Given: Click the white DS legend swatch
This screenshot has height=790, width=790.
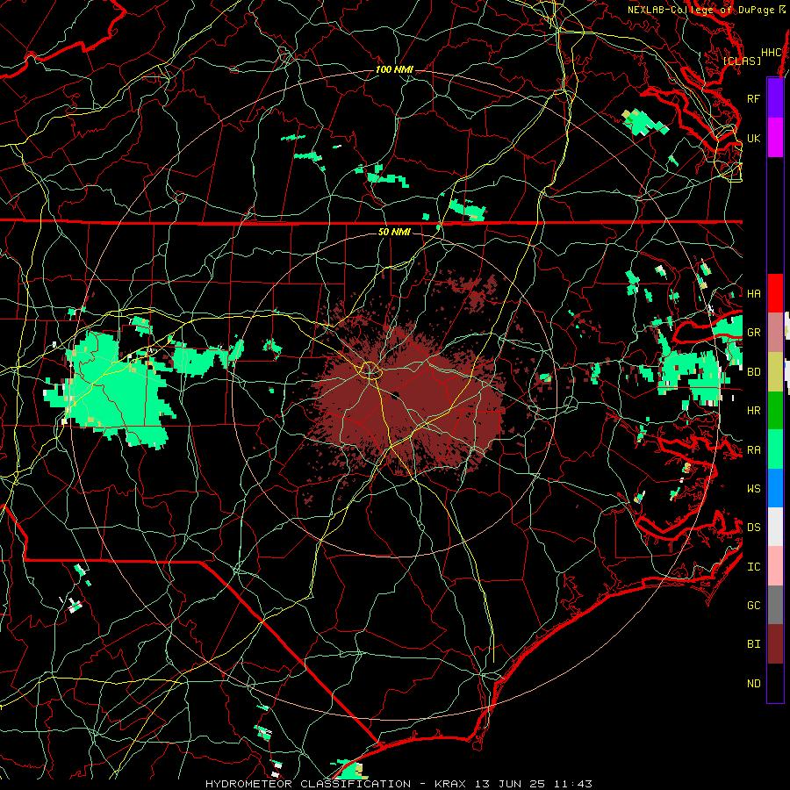Looking at the screenshot, I should (x=775, y=527).
